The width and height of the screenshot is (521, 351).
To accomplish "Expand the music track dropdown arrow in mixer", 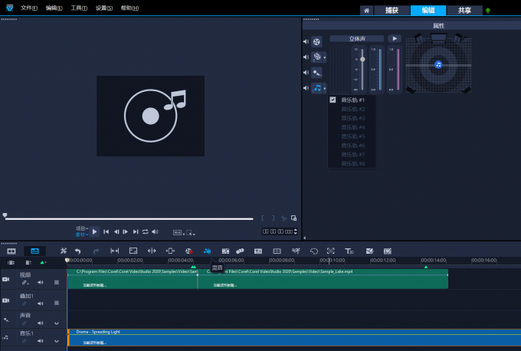I will (x=326, y=89).
